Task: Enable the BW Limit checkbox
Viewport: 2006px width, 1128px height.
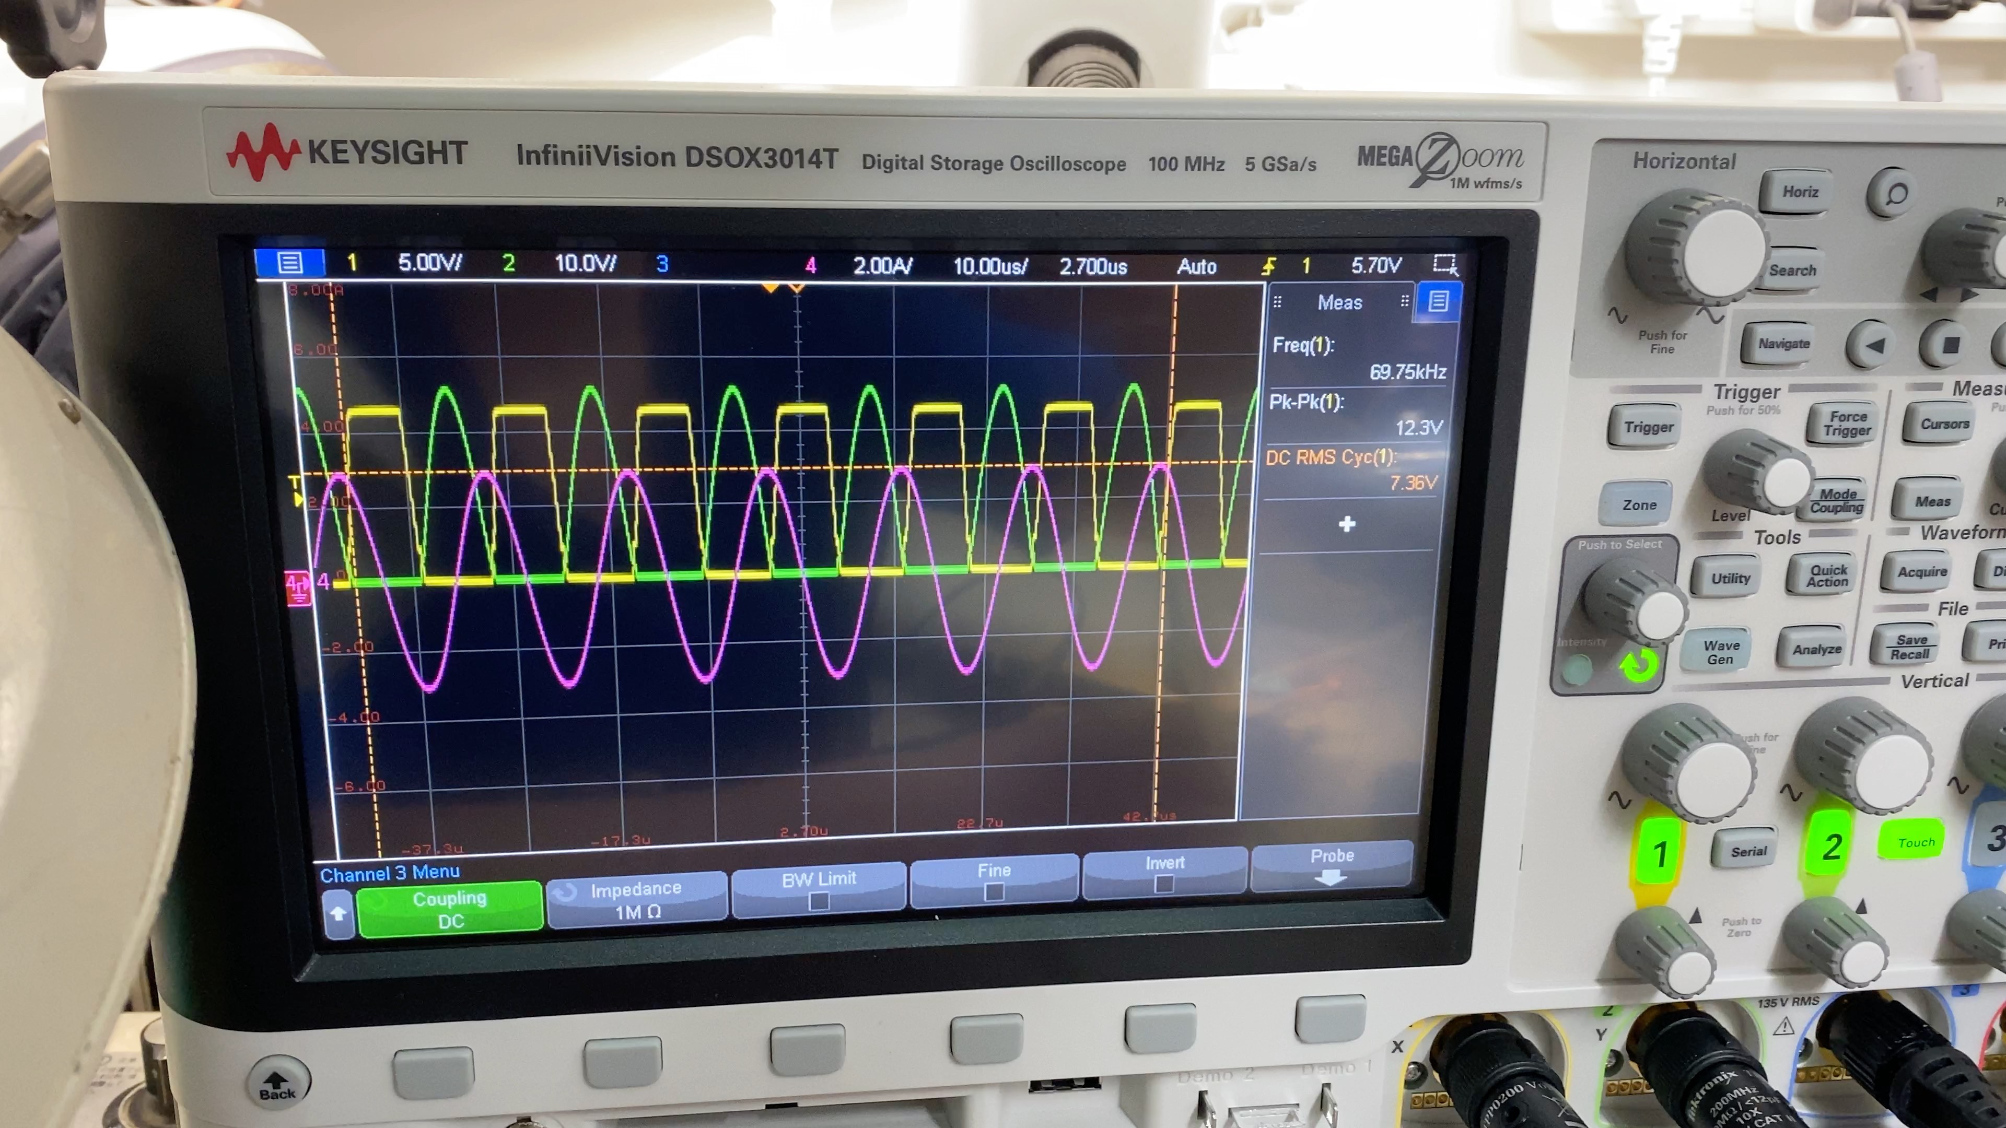Action: pos(819,901)
